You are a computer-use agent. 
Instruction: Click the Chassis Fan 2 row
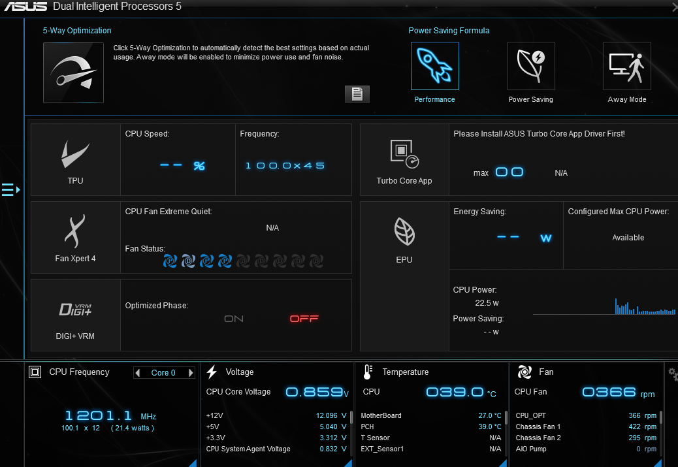click(586, 438)
